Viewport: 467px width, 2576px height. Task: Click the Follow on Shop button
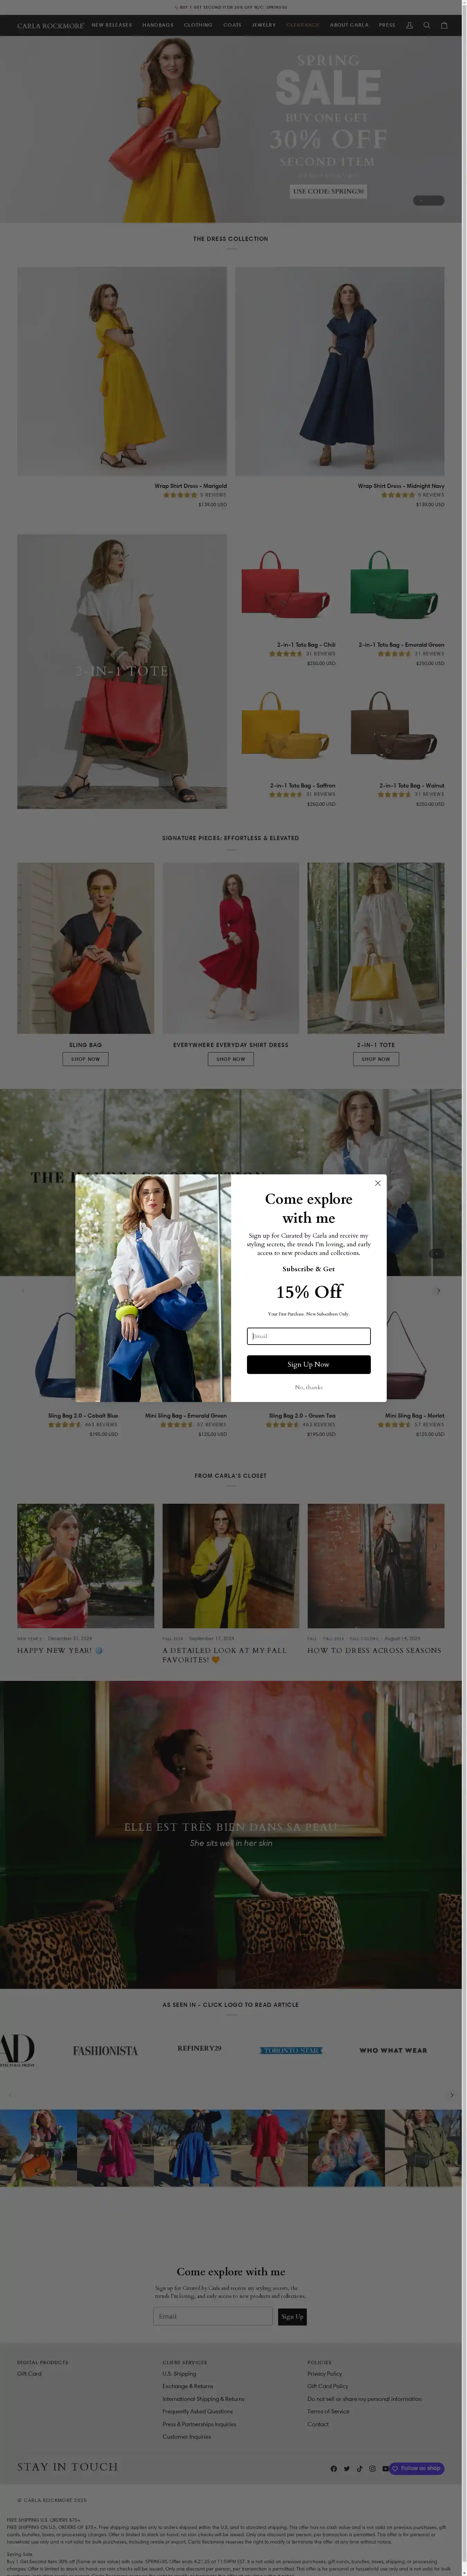pyautogui.click(x=416, y=2468)
